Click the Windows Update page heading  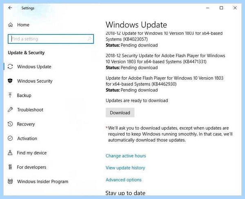coord(136,25)
